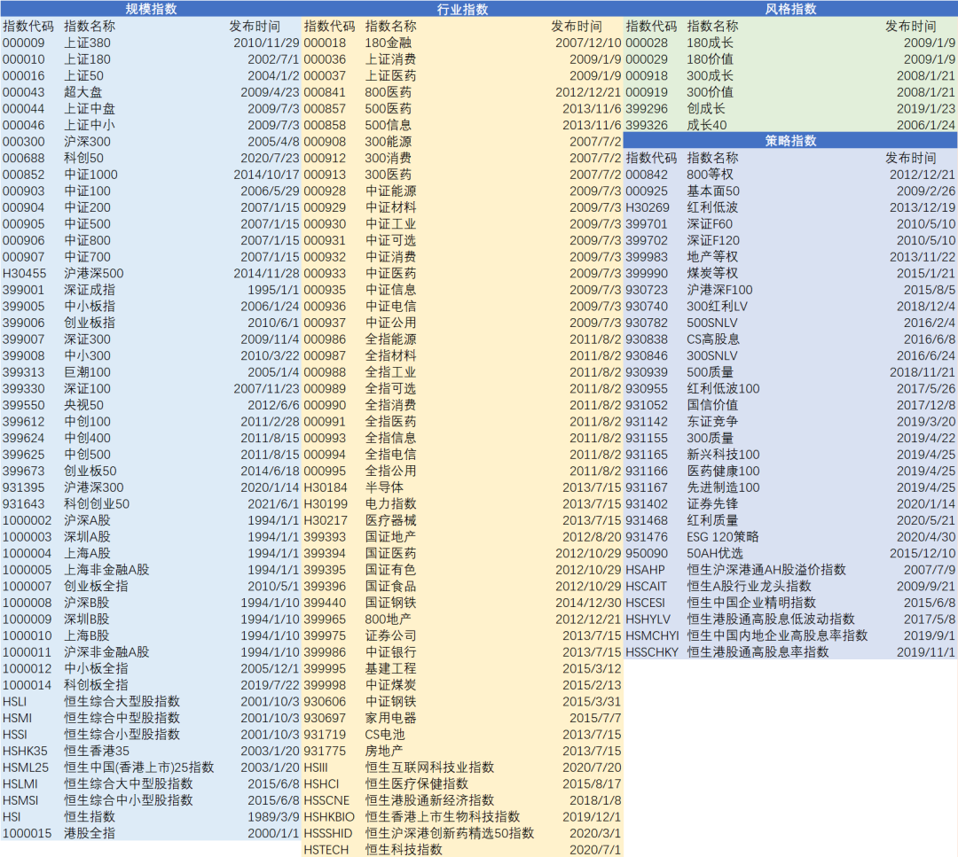Image resolution: width=958 pixels, height=857 pixels.
Task: Click the 180成长 name cell
Action: click(x=710, y=43)
